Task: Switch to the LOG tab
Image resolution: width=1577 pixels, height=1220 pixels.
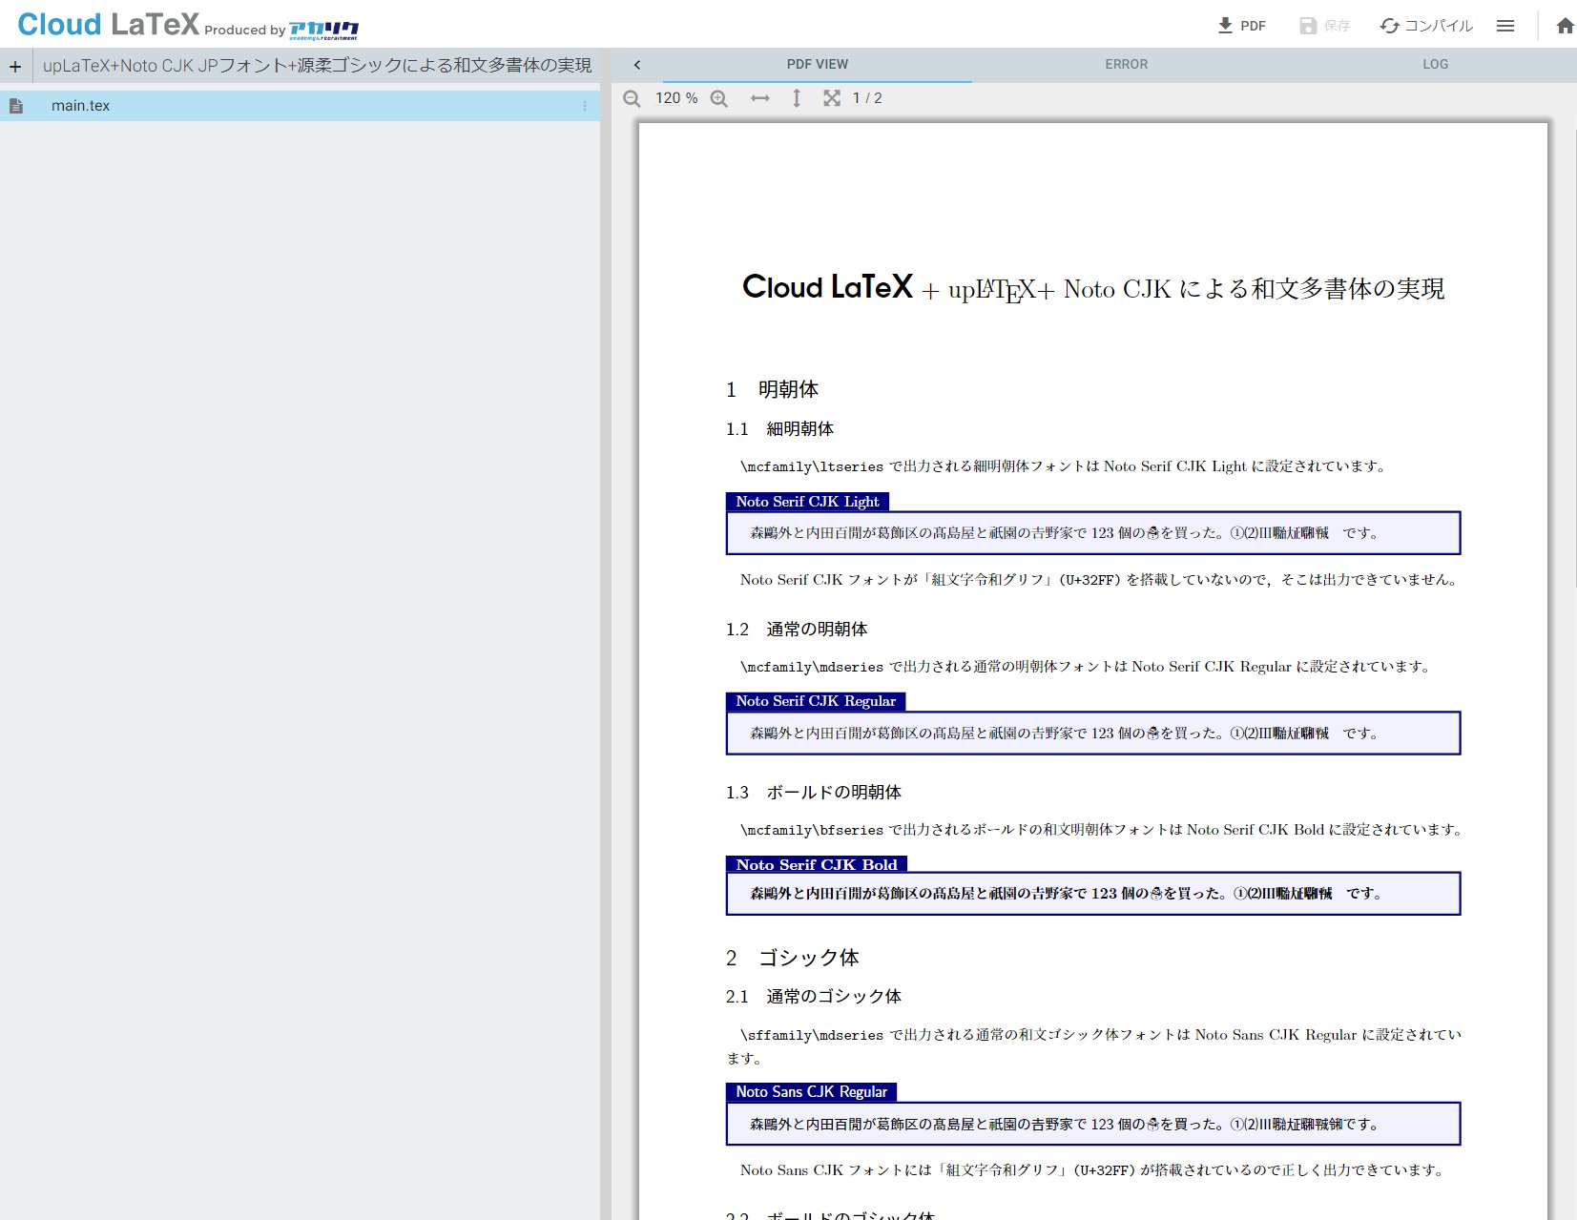Action: [x=1435, y=65]
